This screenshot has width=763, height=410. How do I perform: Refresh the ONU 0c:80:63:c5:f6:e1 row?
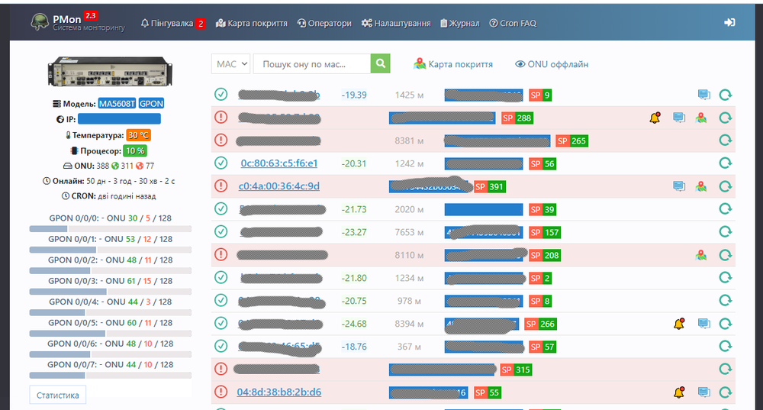pos(726,163)
